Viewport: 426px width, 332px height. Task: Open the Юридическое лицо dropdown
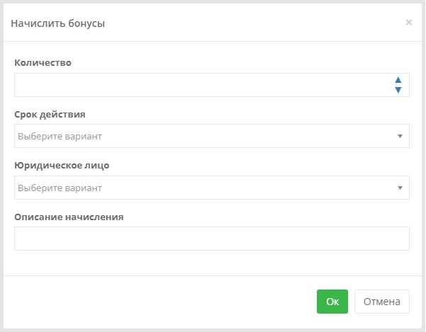click(x=212, y=188)
